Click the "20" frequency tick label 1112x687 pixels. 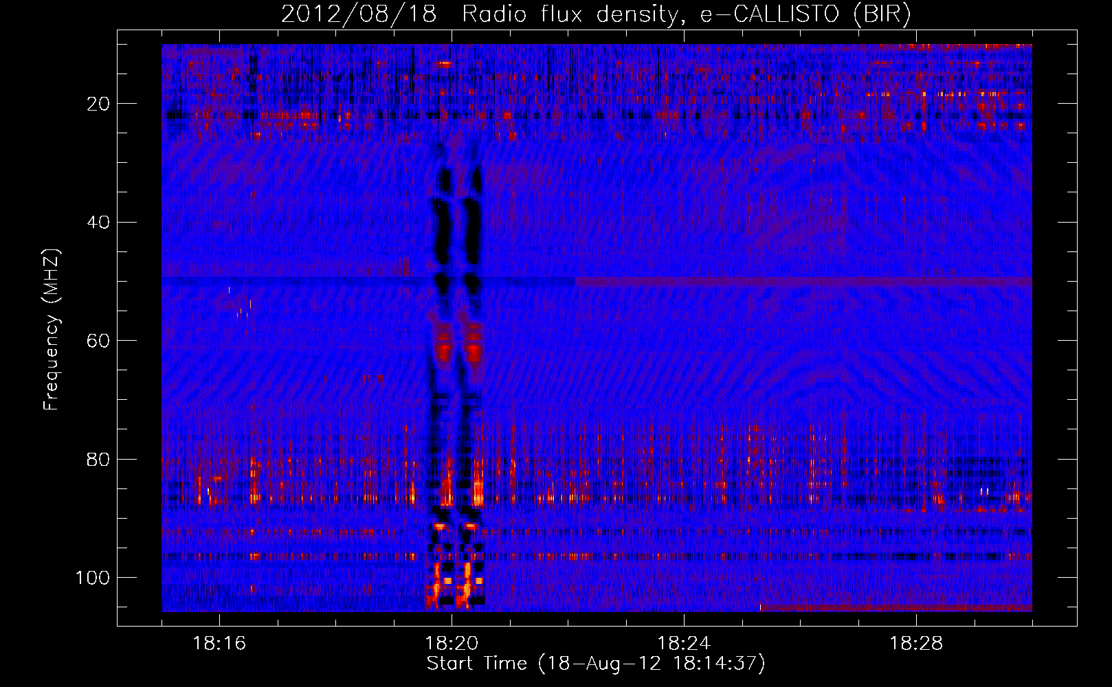(x=99, y=104)
